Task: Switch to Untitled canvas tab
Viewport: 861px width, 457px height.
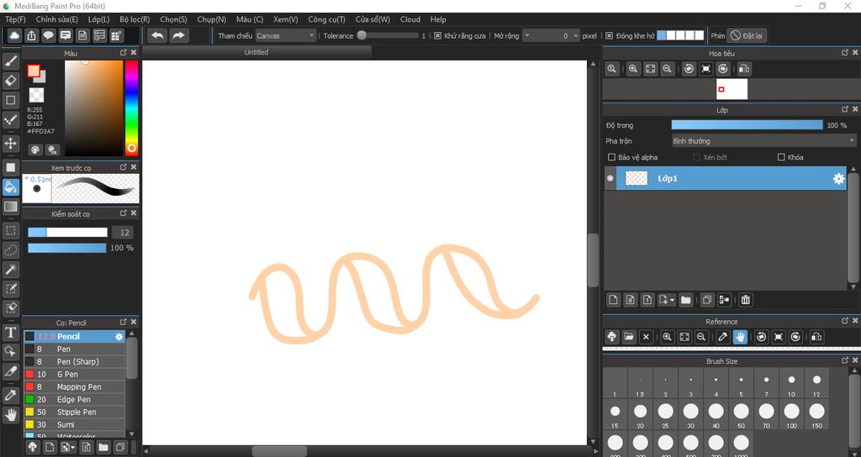Action: coord(256,52)
